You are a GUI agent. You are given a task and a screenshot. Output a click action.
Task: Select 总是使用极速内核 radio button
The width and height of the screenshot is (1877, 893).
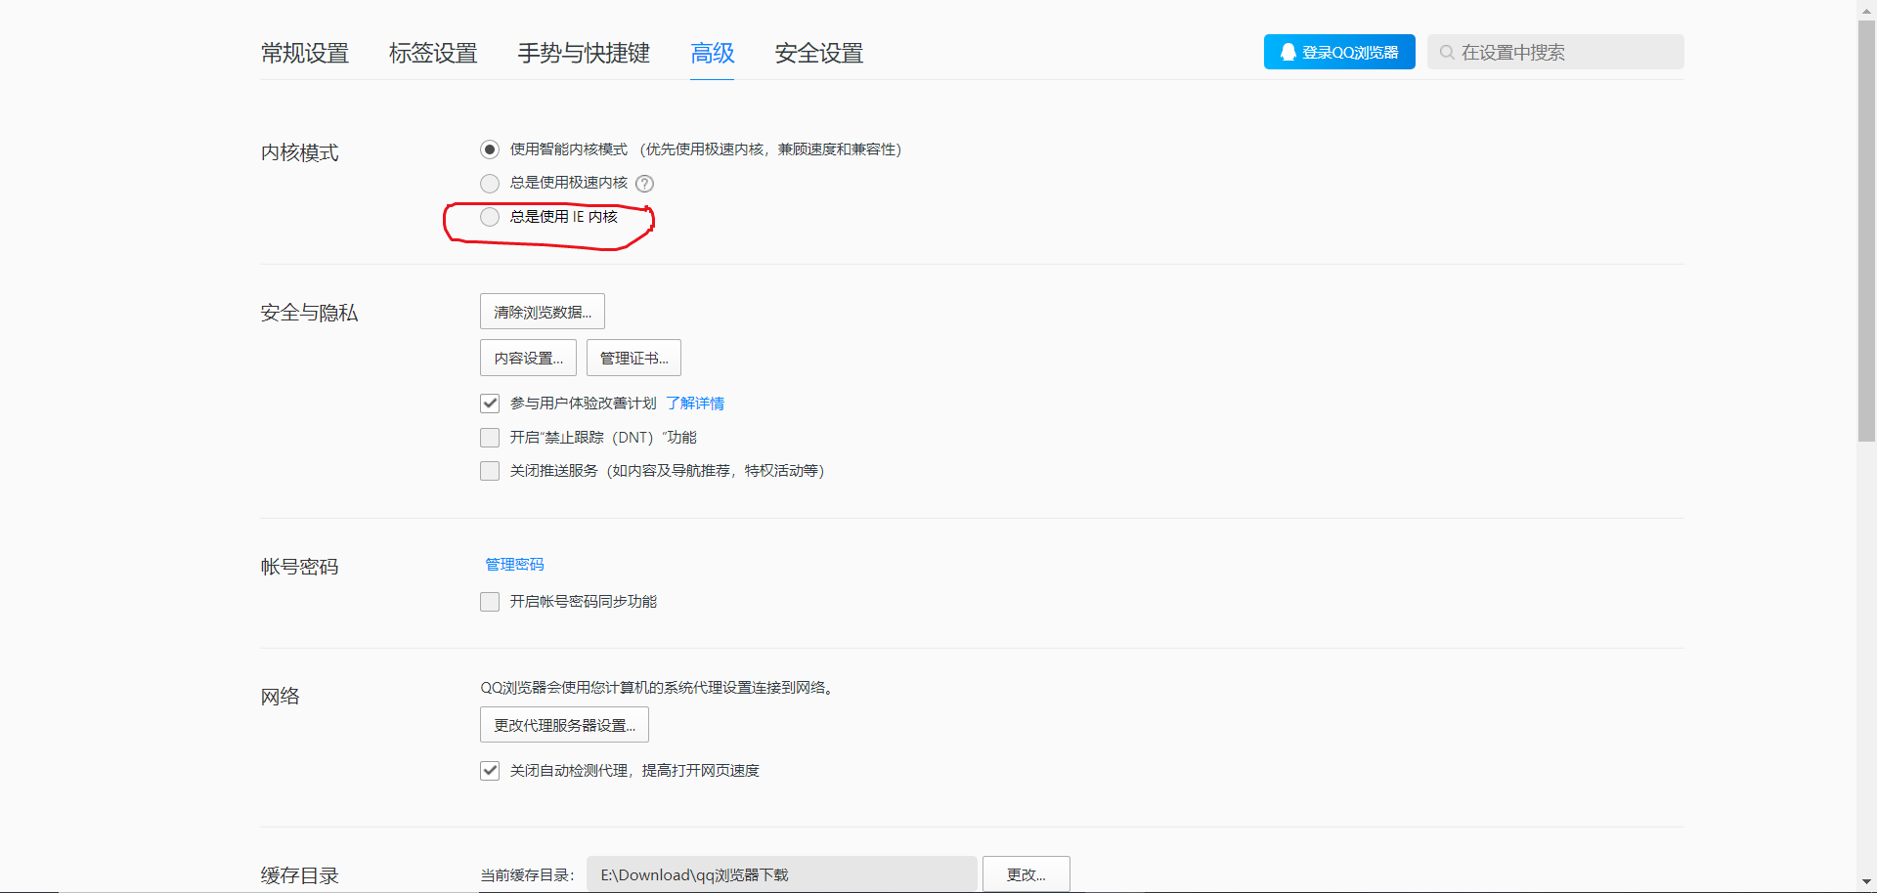tap(490, 184)
